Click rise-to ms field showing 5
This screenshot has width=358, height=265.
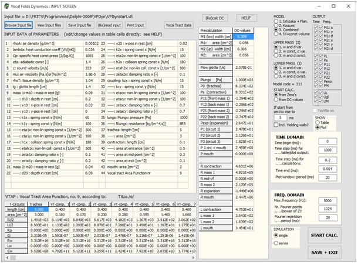click(281, 118)
